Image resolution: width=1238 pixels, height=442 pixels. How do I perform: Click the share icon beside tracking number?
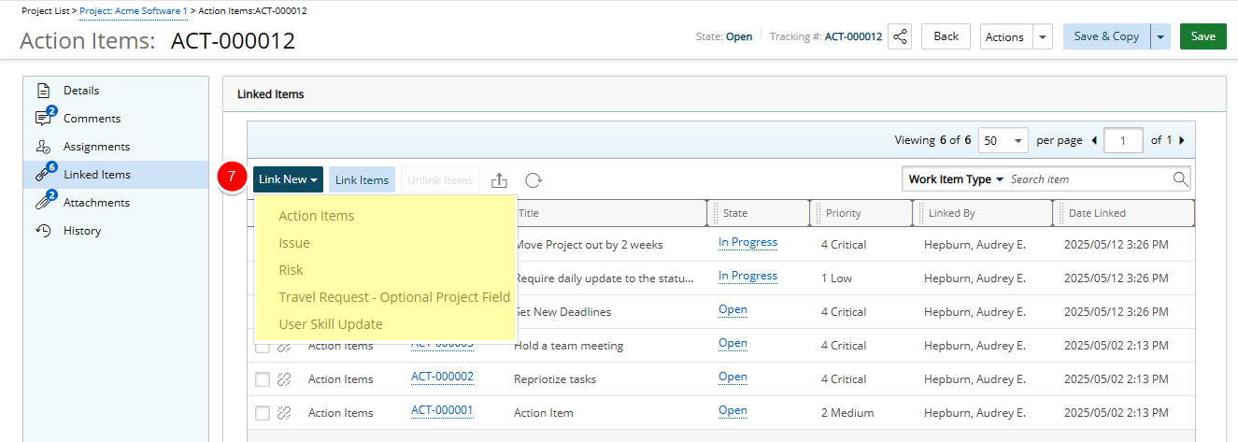coord(900,36)
